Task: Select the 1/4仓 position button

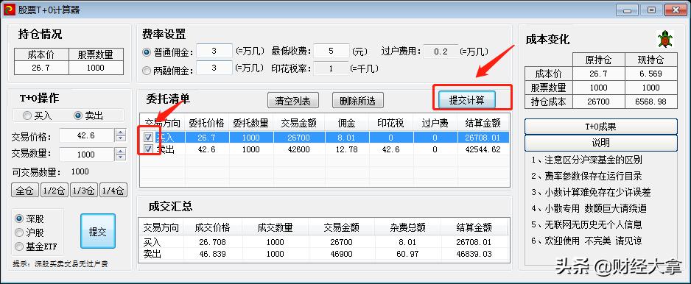Action: click(113, 191)
